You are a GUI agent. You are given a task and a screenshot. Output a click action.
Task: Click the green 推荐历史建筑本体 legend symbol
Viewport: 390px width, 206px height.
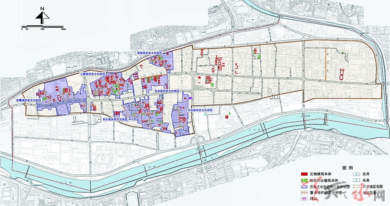pos(304,180)
